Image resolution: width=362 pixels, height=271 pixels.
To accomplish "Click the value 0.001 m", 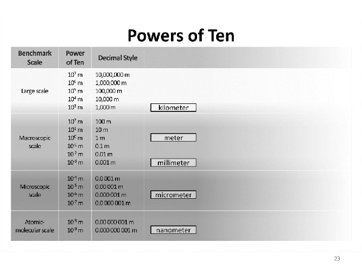I will pyautogui.click(x=105, y=163).
